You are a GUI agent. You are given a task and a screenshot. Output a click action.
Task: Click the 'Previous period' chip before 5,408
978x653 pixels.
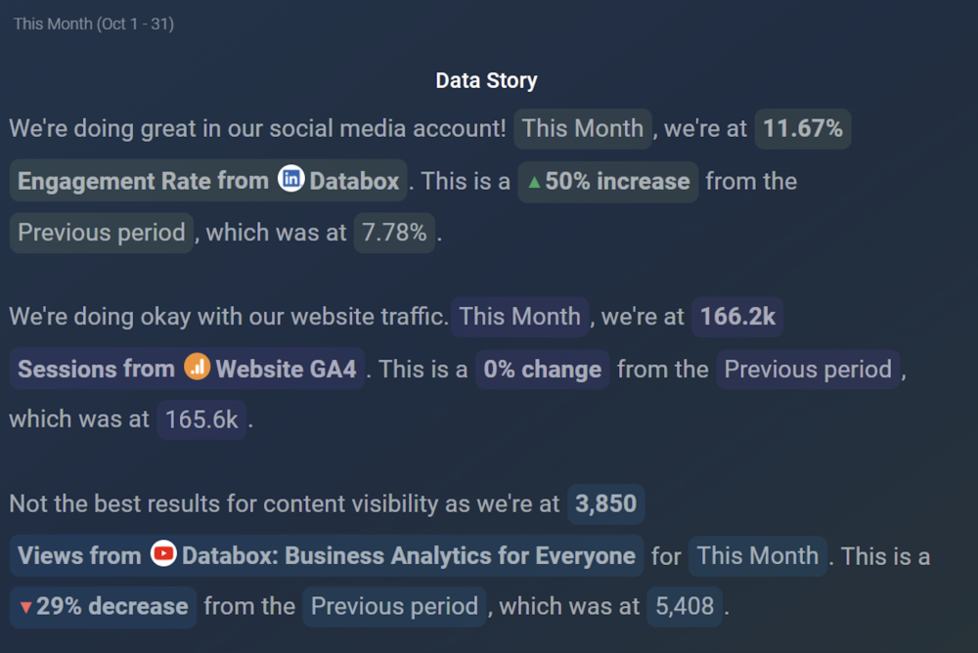tap(395, 606)
